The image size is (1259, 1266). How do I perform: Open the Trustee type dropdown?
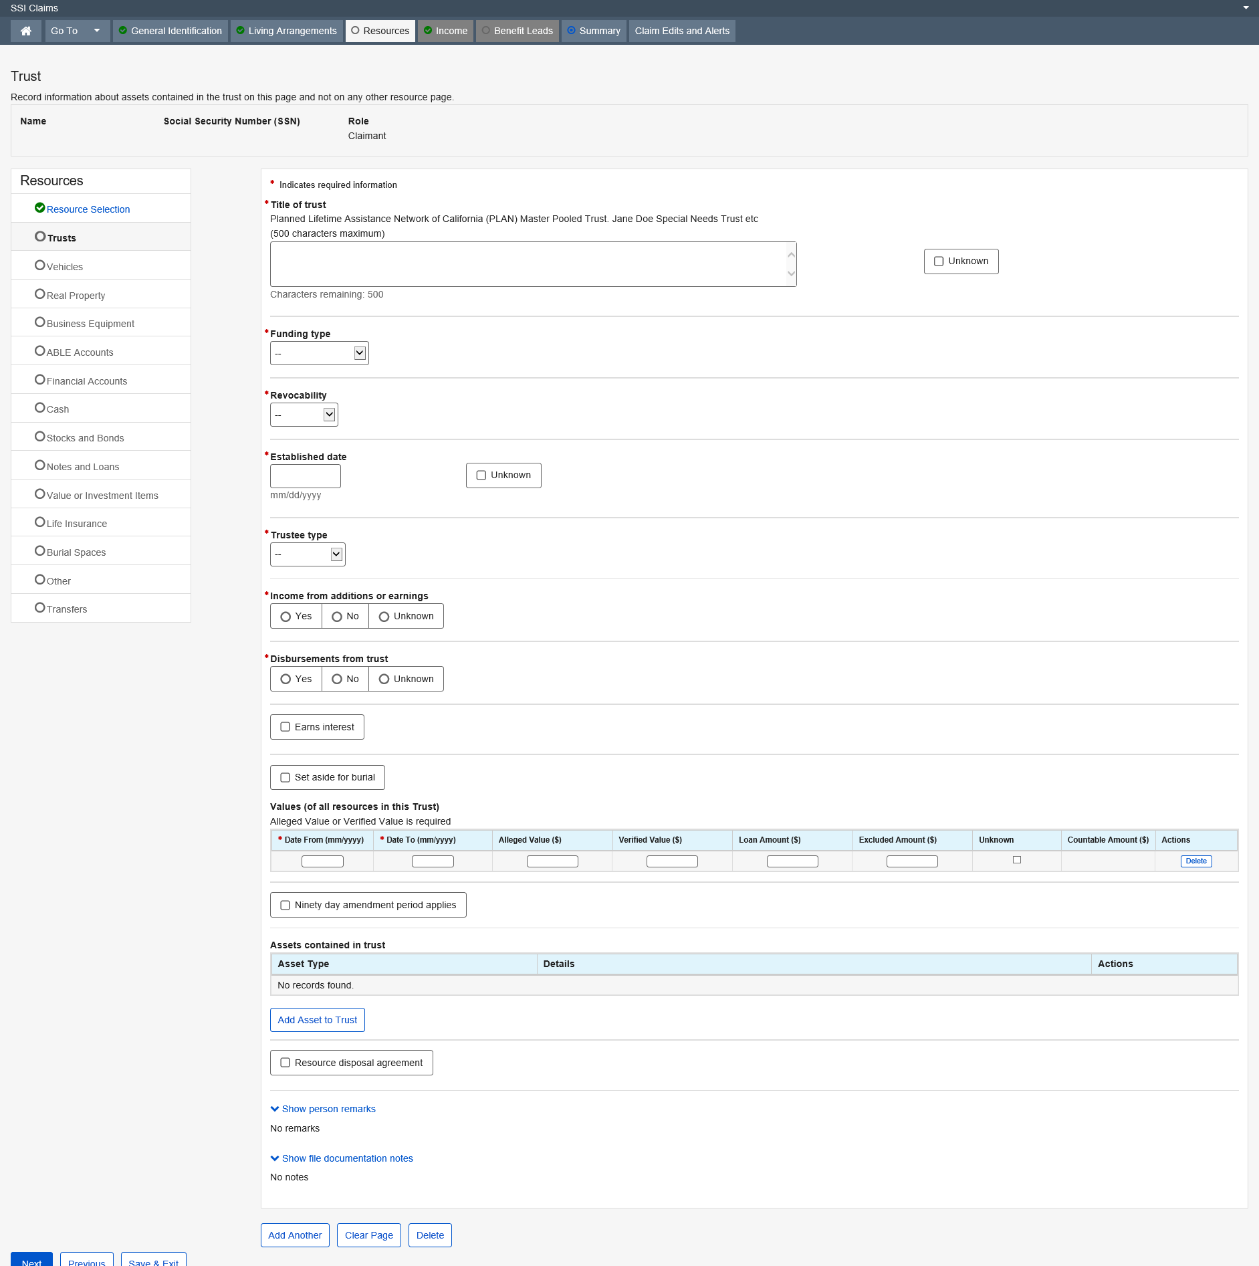point(308,554)
